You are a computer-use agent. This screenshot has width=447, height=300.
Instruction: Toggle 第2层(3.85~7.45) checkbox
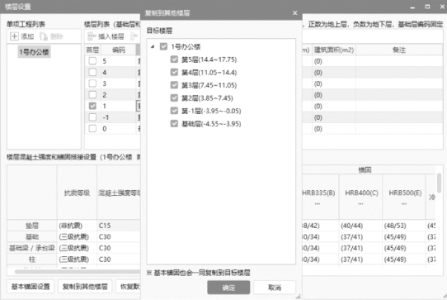(174, 98)
